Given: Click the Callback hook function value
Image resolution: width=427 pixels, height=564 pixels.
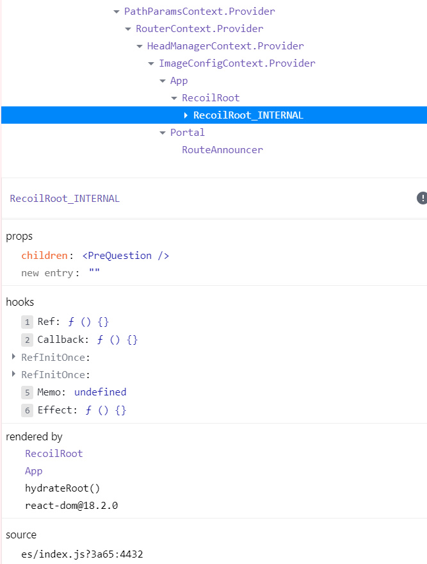Looking at the screenshot, I should [117, 340].
